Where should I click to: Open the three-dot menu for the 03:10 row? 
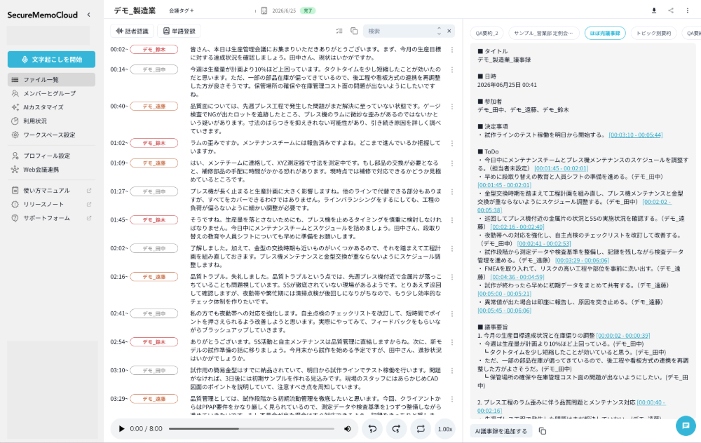(x=452, y=371)
